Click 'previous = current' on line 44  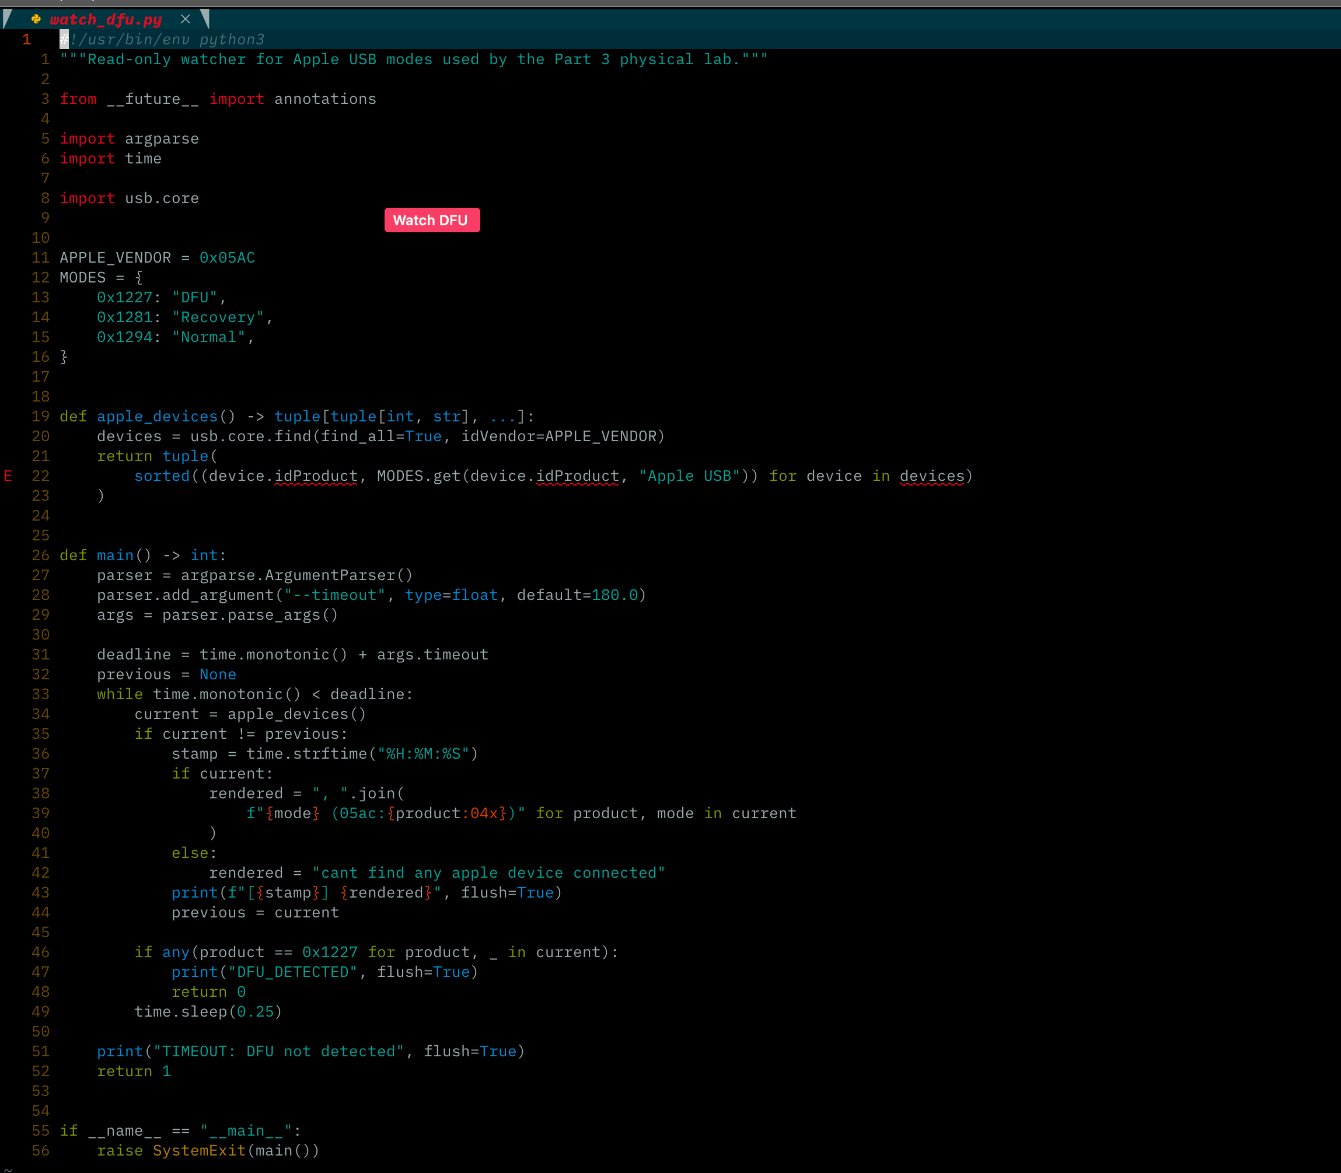[255, 913]
